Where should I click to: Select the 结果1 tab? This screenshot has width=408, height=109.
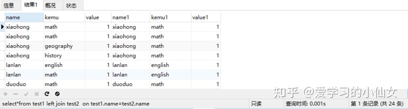tap(31, 5)
